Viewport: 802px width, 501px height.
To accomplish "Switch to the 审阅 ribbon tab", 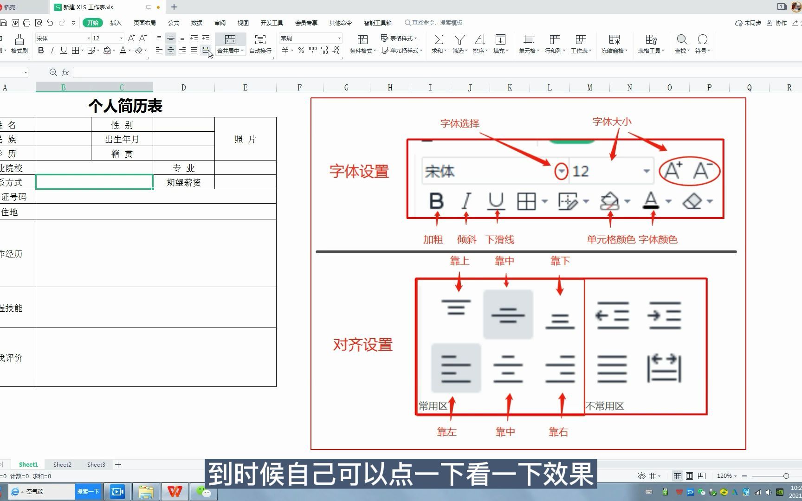I will [220, 23].
